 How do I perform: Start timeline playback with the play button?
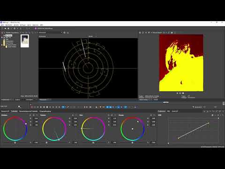coord(41,107)
